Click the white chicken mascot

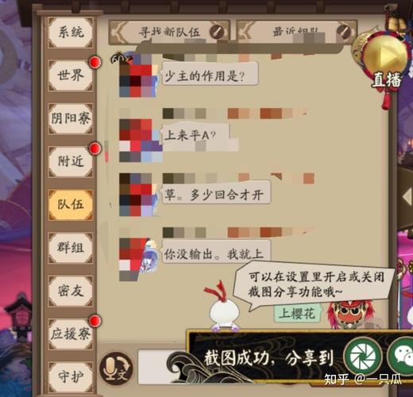click(x=224, y=307)
